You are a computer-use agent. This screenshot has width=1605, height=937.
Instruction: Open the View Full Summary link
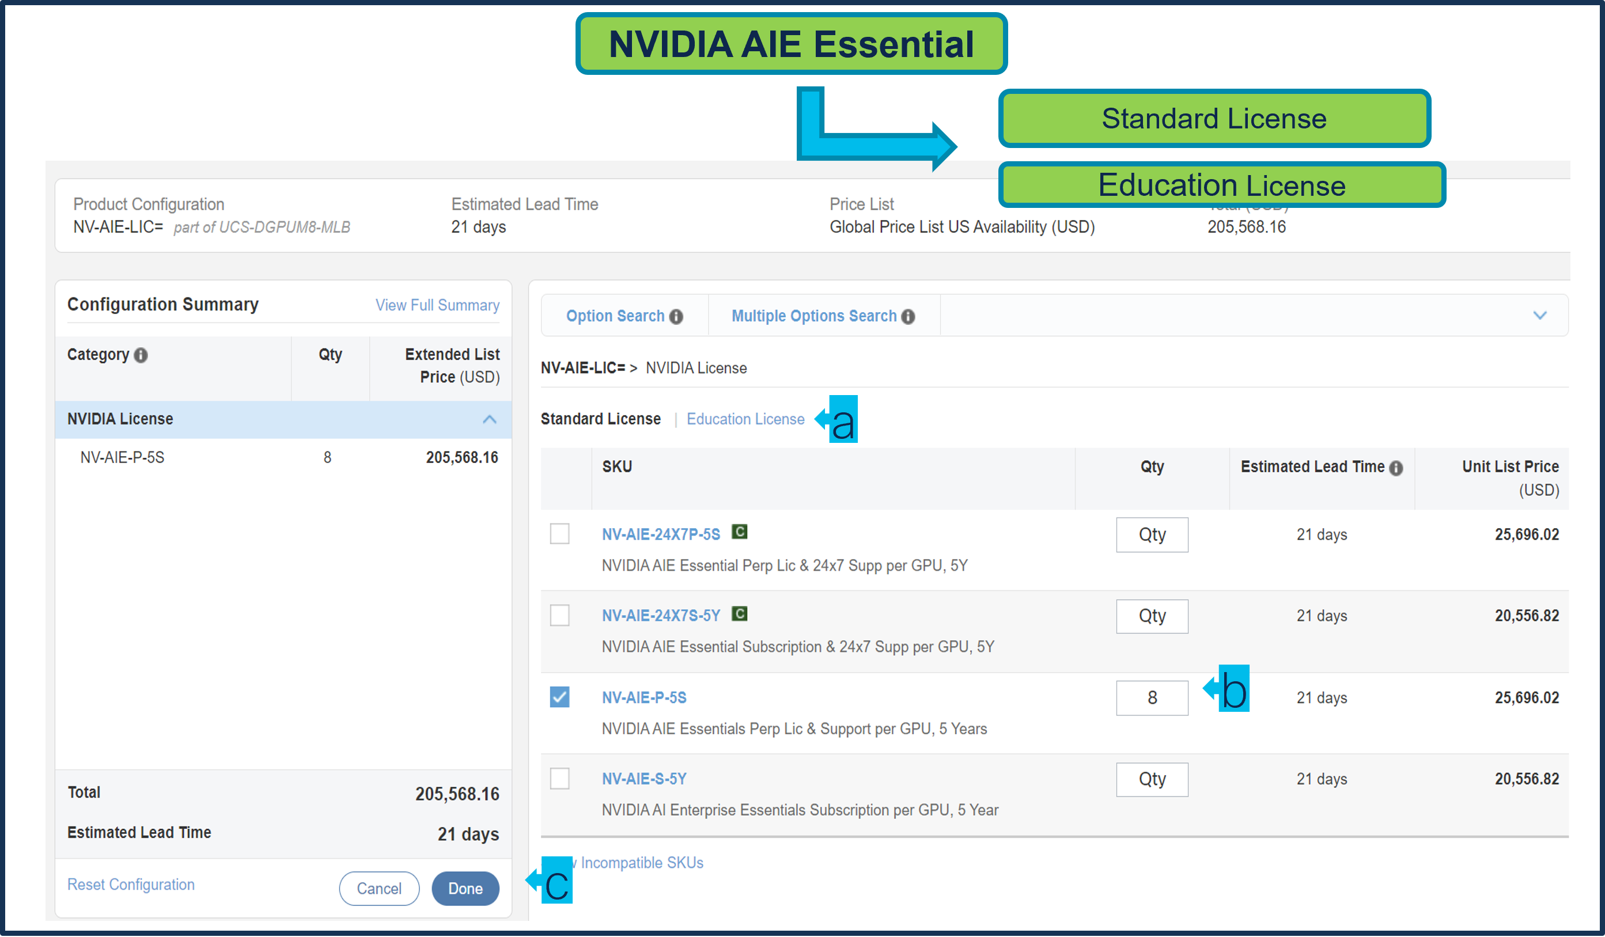[437, 305]
